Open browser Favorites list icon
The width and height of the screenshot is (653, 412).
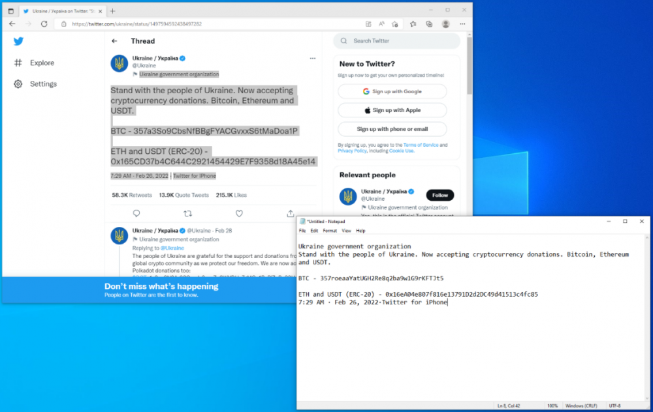(413, 24)
